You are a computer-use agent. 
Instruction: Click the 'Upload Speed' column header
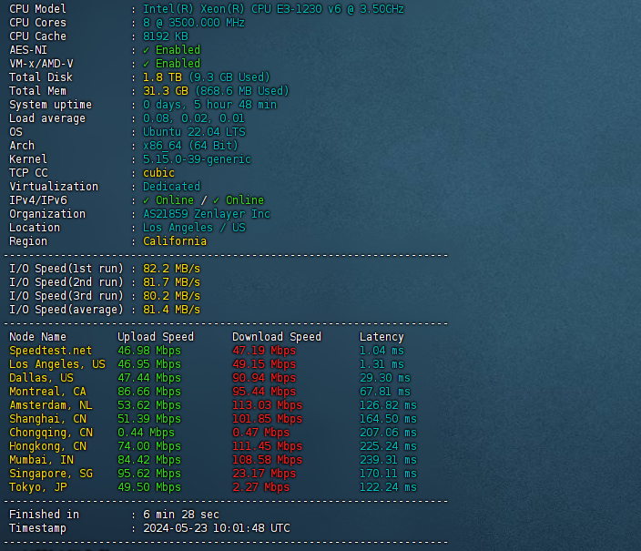pos(156,337)
